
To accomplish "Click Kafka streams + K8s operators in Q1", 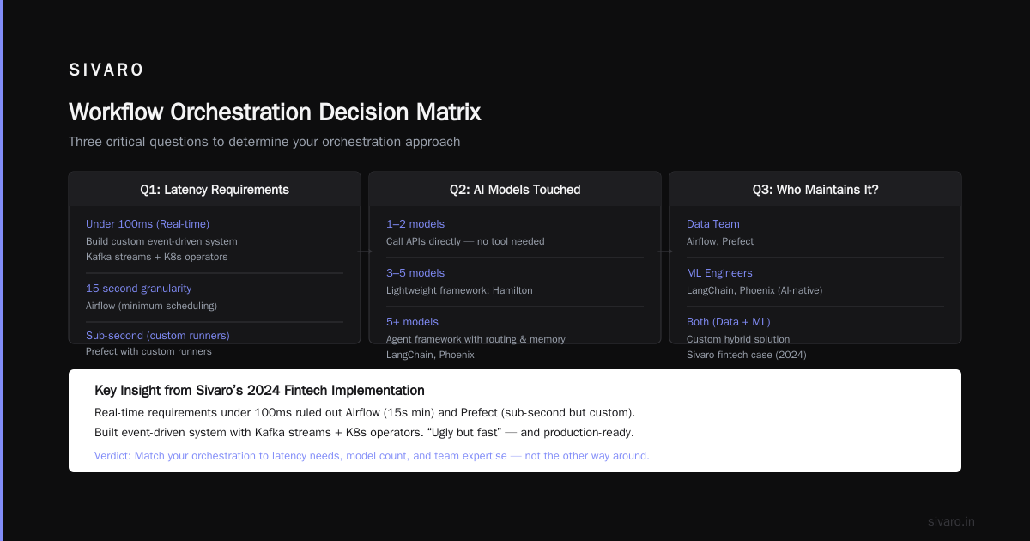I will point(157,257).
